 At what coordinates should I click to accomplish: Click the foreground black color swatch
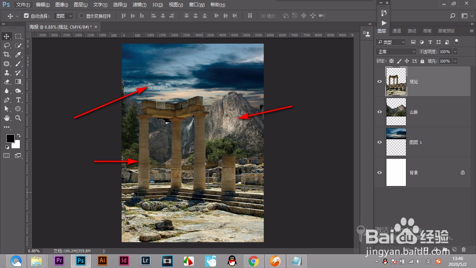point(10,138)
